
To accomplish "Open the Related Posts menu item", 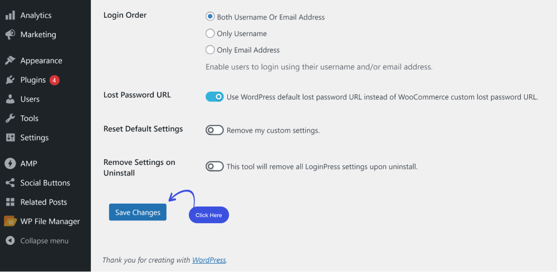I will (x=43, y=202).
